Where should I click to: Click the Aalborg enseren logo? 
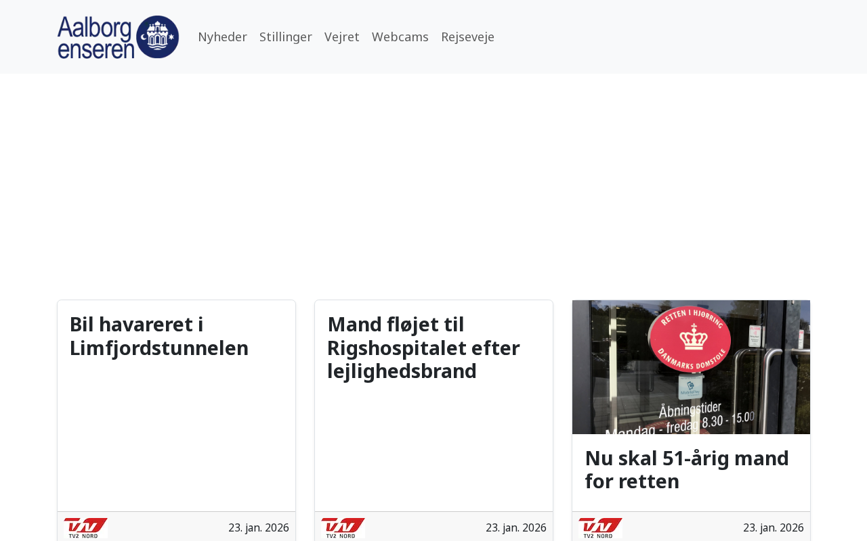[118, 37]
